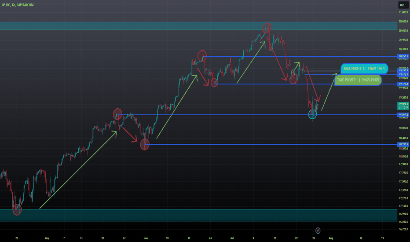Click the US100, 4h, CAPITALCOM chart title
Image resolution: width=410 pixels, height=242 pixels.
[18, 5]
